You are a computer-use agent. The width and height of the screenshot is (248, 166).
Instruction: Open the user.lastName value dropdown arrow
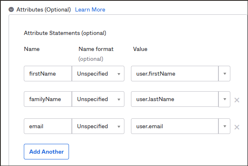(x=225, y=99)
